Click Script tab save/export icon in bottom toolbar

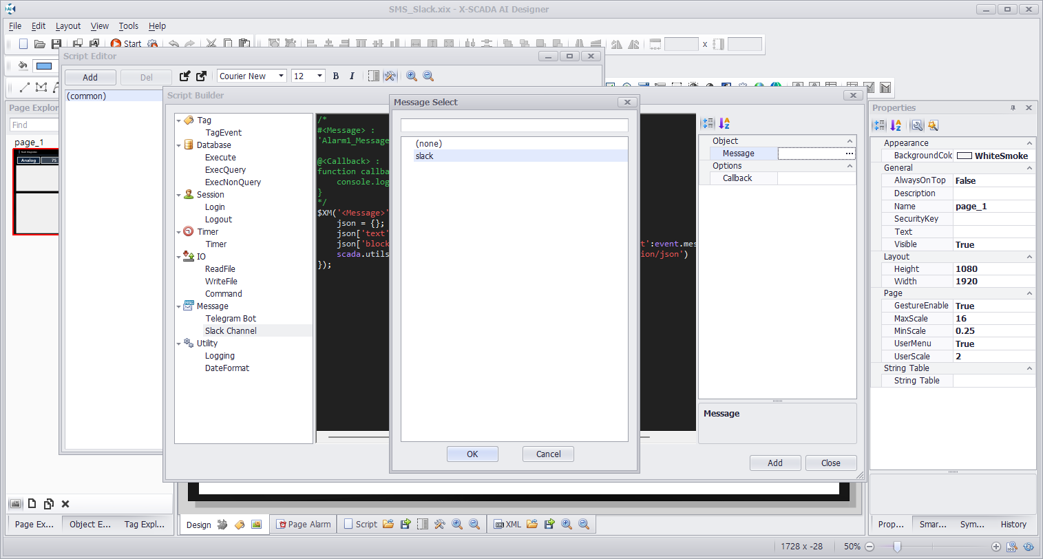(x=405, y=524)
